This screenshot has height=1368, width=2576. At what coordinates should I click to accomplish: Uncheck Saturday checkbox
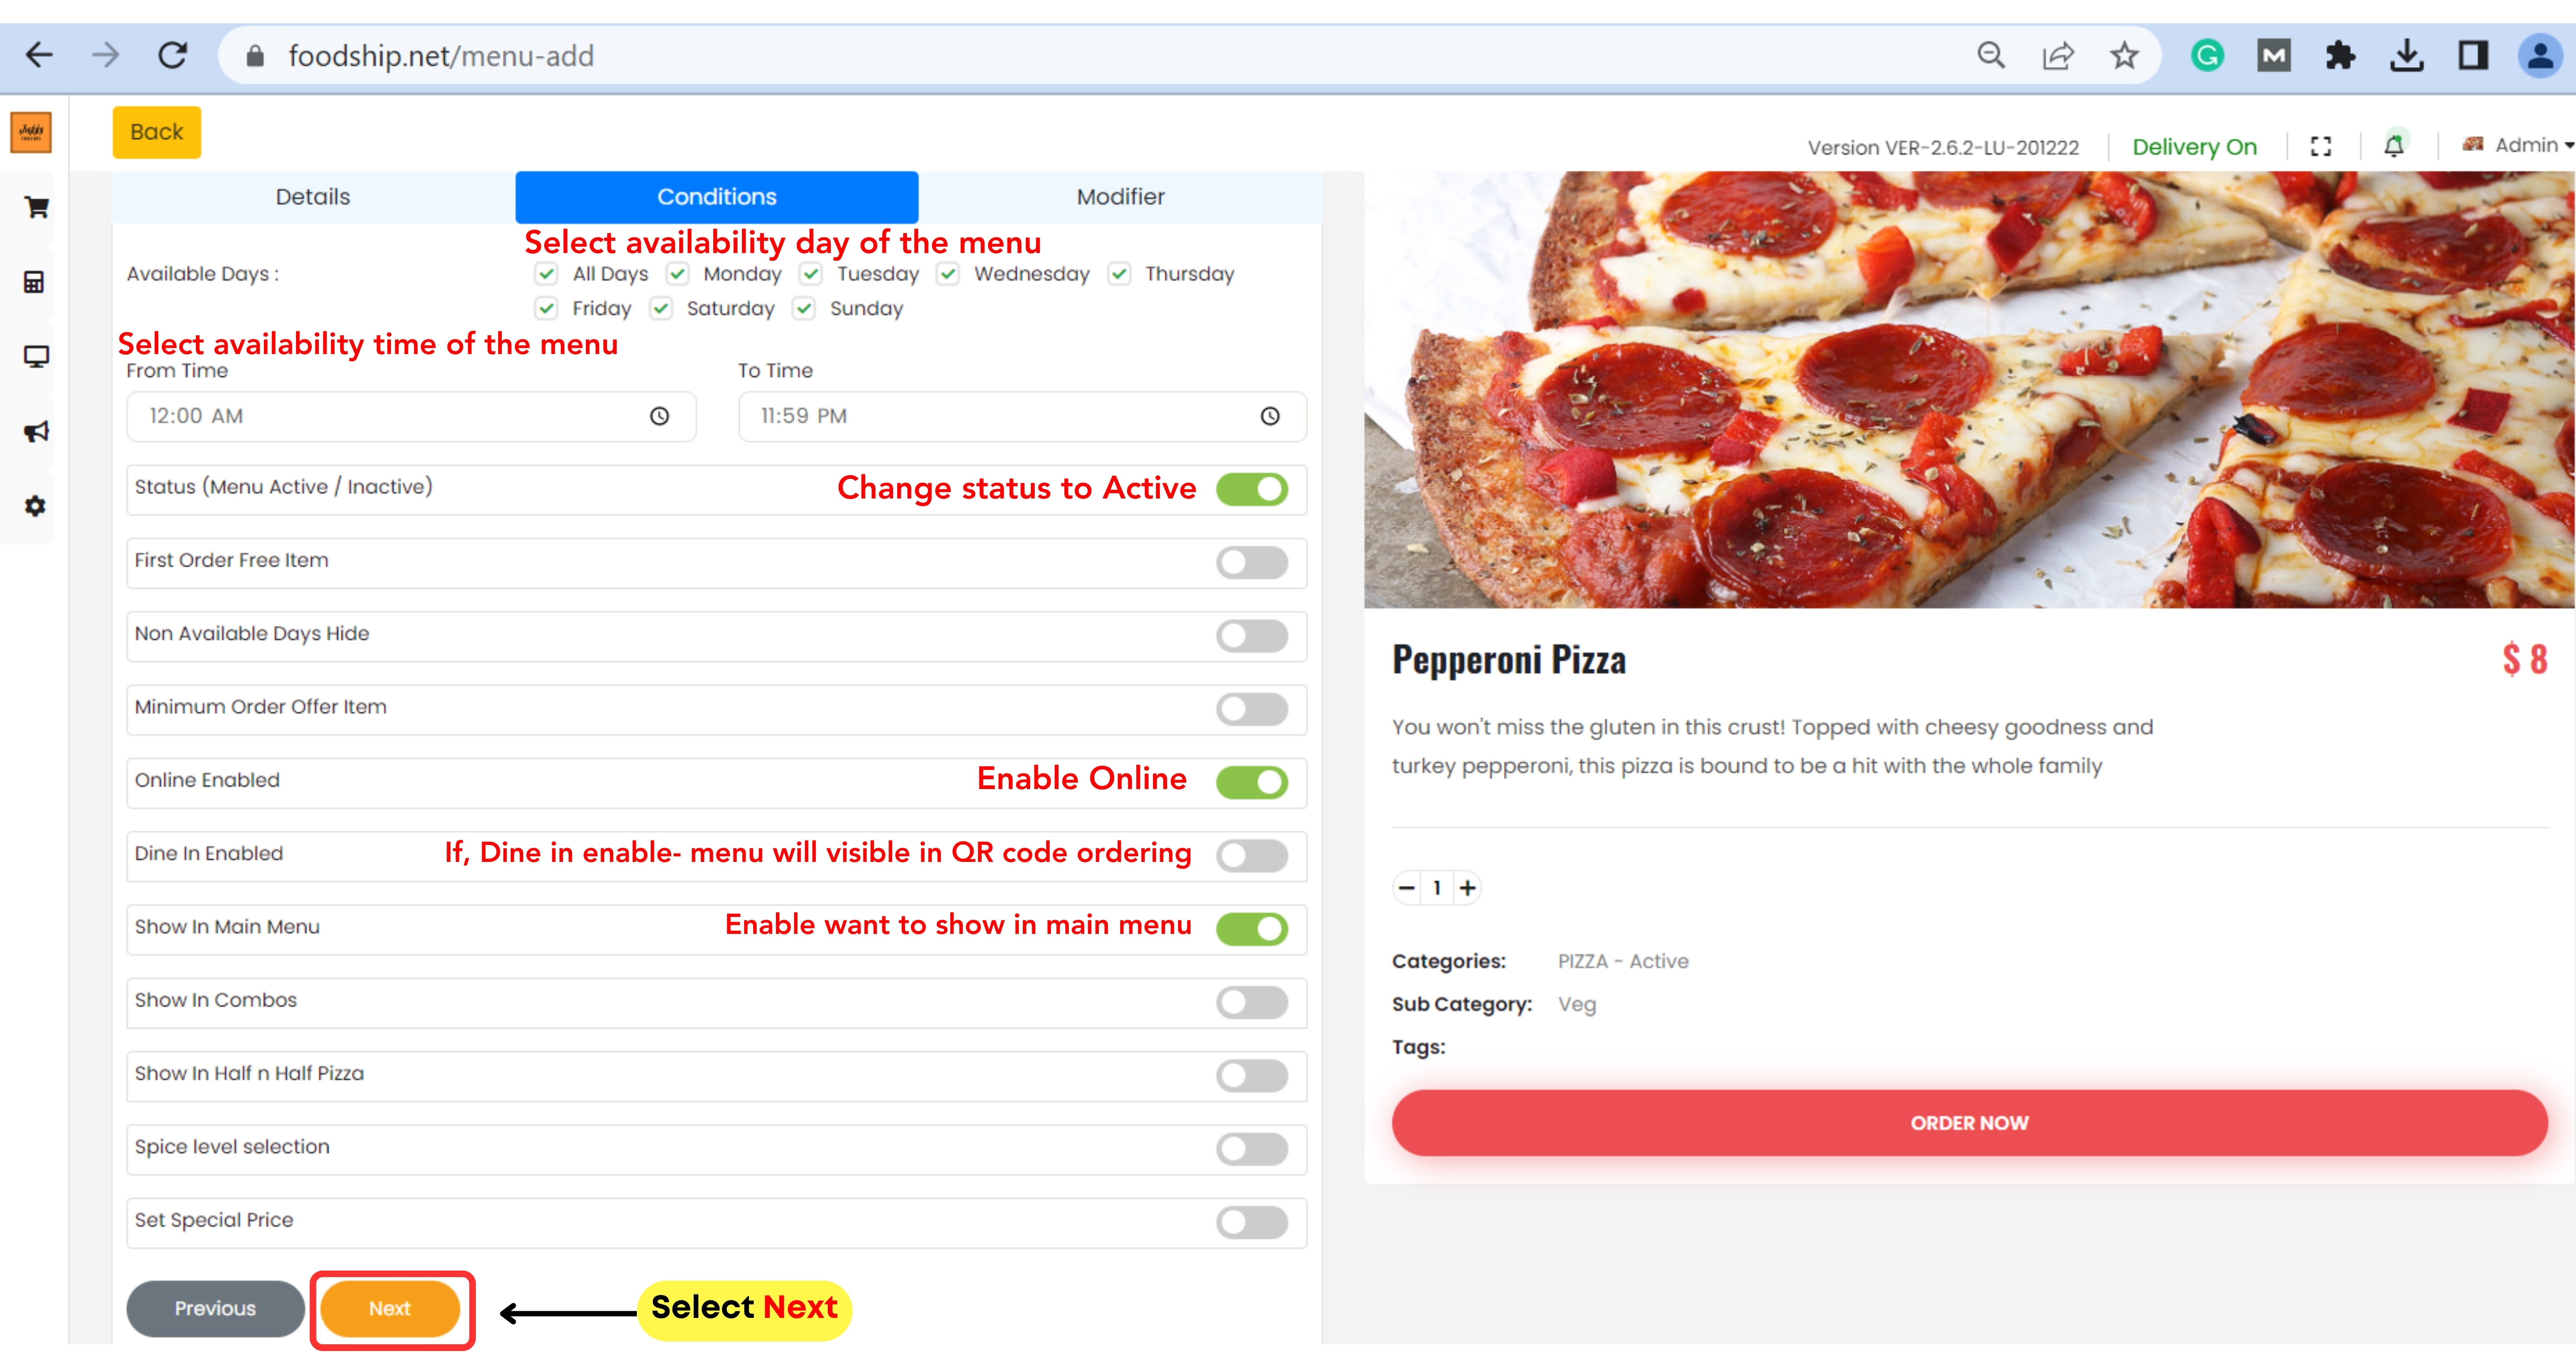660,309
